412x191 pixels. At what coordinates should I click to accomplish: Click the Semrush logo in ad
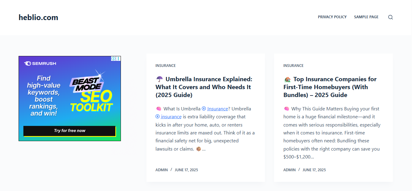40,64
